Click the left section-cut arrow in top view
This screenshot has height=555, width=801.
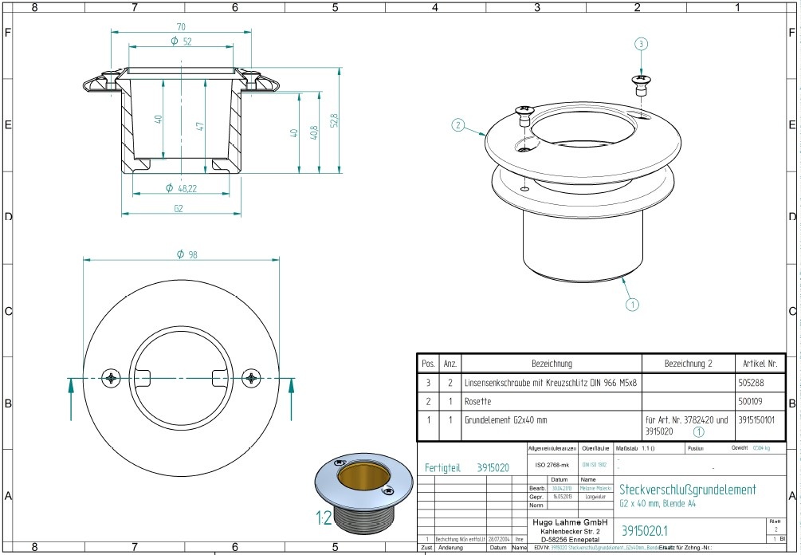tap(71, 399)
